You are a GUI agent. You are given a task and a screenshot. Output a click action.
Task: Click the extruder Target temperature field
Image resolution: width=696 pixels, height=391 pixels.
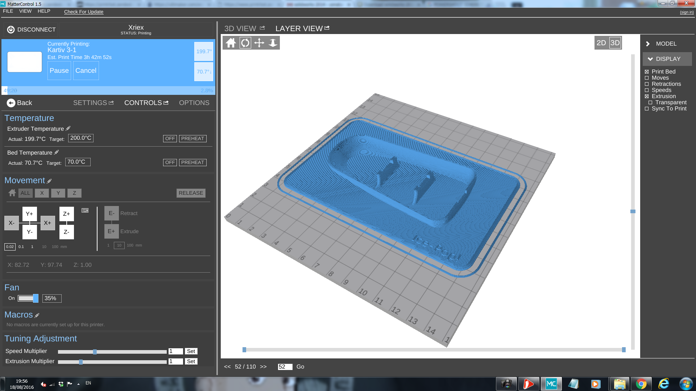click(x=81, y=138)
